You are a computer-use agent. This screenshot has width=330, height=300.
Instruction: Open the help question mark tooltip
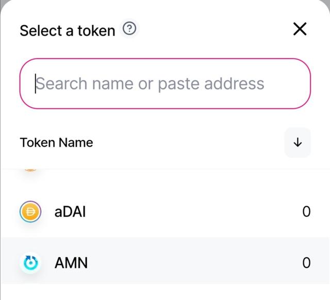click(x=129, y=29)
